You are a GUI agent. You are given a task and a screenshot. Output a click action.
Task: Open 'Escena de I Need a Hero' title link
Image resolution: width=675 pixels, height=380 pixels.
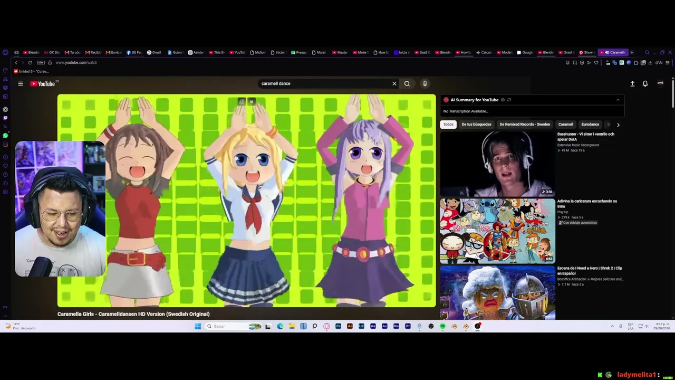coord(590,271)
